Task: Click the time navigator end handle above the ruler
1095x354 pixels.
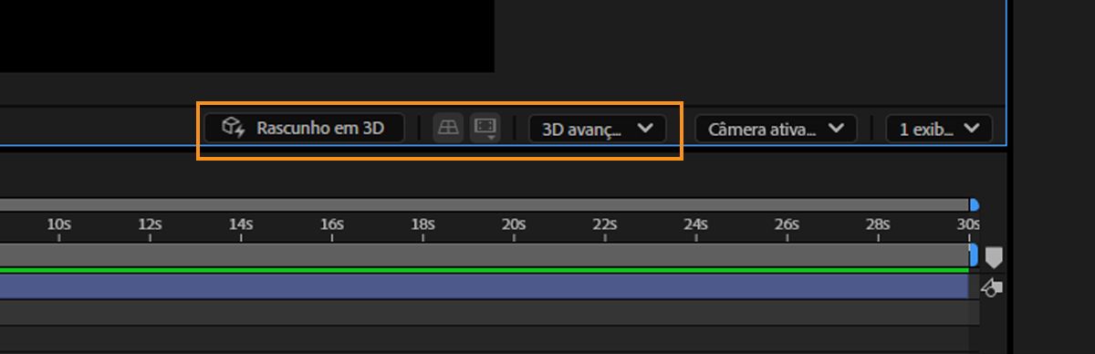Action: (x=974, y=205)
